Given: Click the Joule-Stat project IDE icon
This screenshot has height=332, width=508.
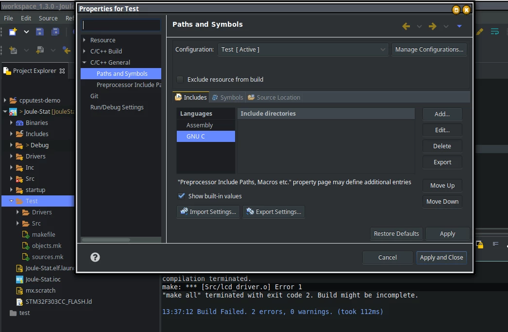Looking at the screenshot, I should point(13,112).
